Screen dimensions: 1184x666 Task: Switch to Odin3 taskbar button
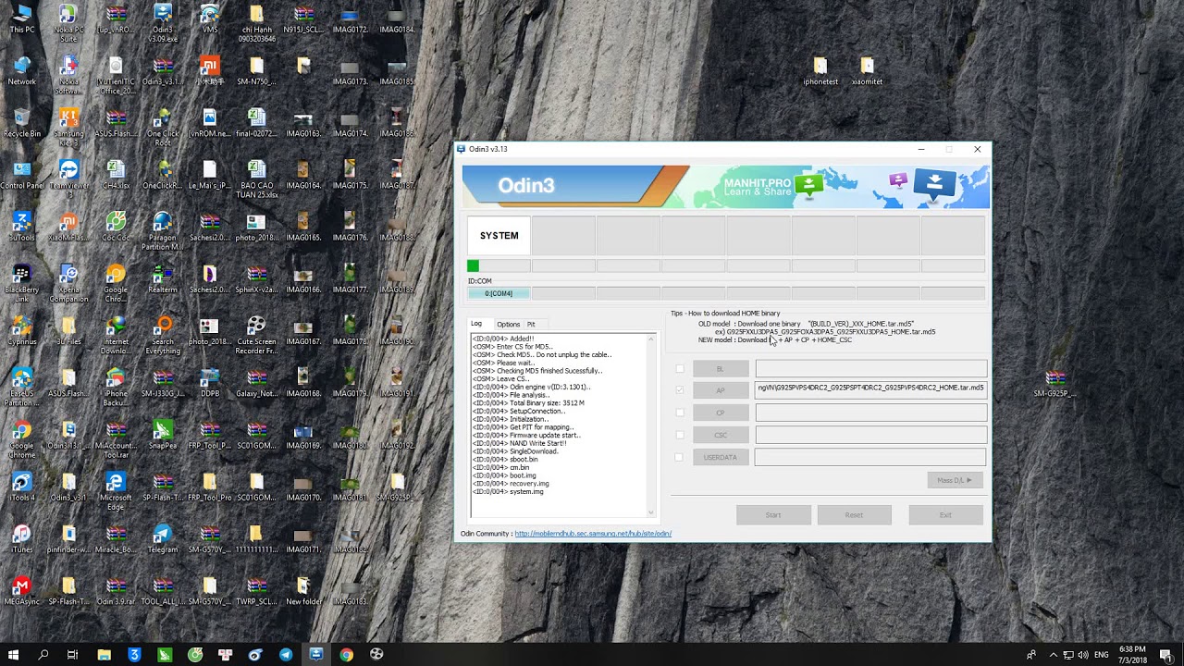[315, 655]
